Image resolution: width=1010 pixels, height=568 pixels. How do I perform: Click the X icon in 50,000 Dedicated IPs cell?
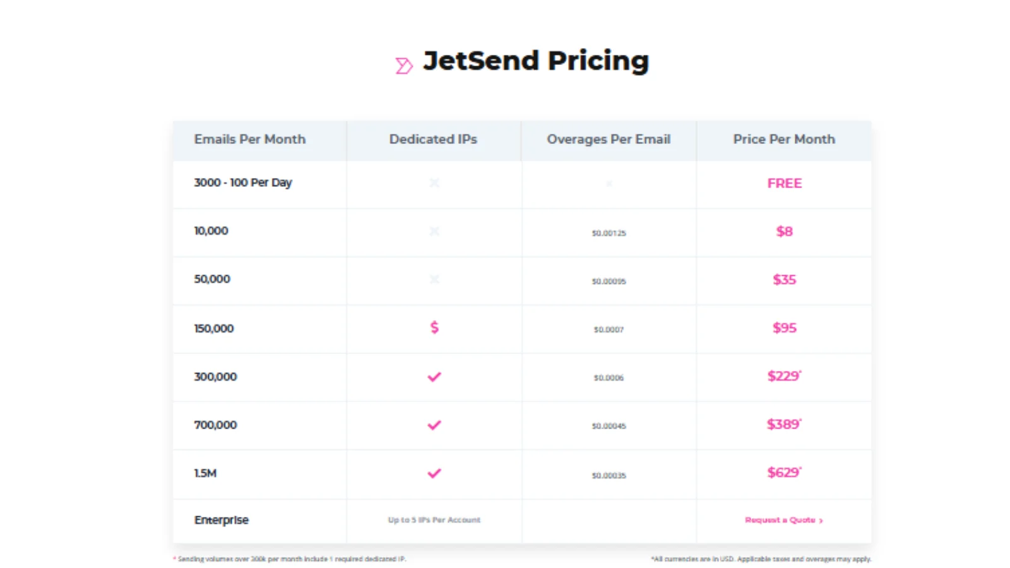(x=434, y=280)
